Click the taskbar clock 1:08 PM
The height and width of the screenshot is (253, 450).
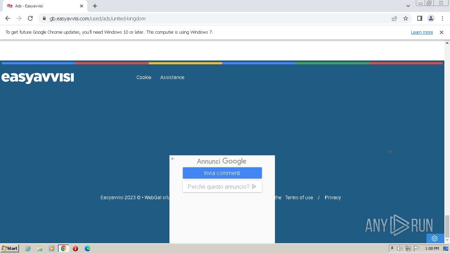point(432,248)
